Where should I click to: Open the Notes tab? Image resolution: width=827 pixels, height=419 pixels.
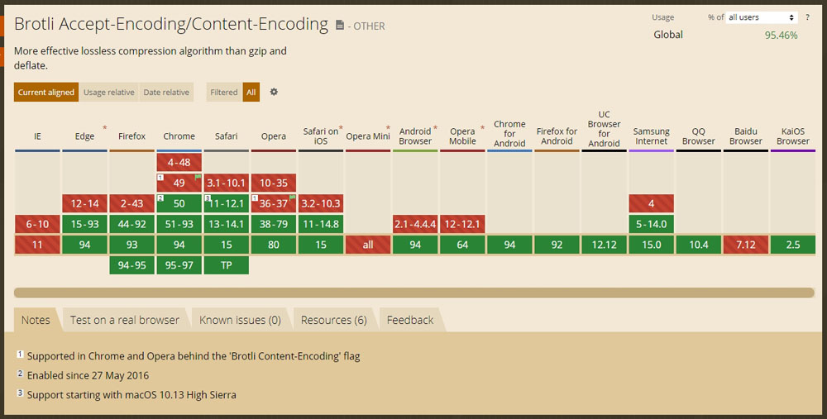click(x=36, y=320)
